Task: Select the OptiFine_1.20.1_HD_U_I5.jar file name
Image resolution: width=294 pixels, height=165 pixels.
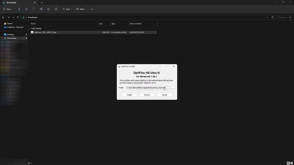Action: click(x=45, y=33)
